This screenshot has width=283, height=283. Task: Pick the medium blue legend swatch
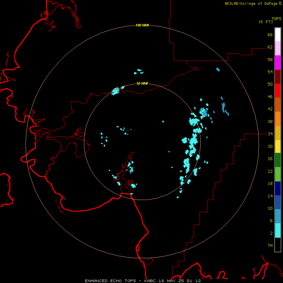point(278,202)
